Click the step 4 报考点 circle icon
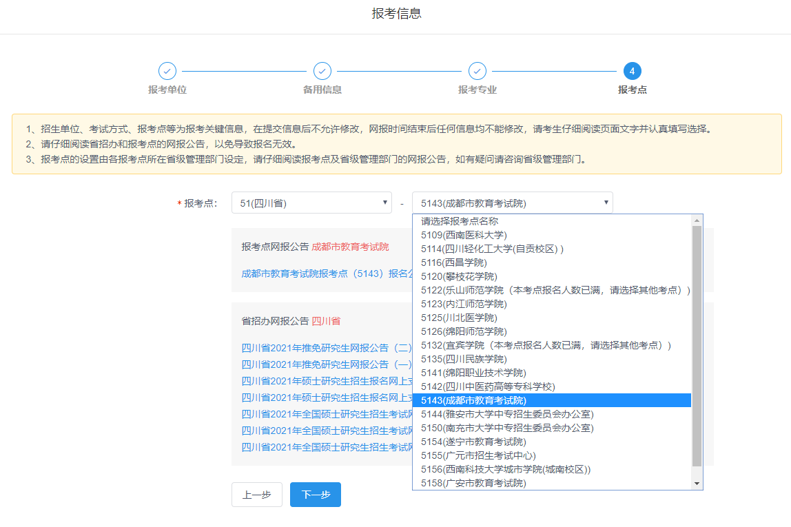791x527 pixels. point(632,71)
